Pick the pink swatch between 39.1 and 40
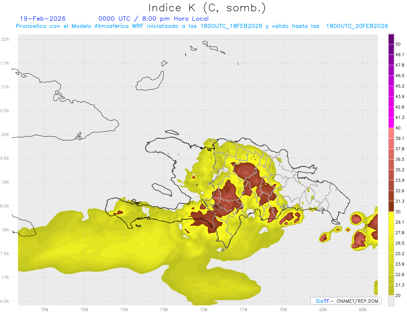407x314 pixels. click(391, 133)
